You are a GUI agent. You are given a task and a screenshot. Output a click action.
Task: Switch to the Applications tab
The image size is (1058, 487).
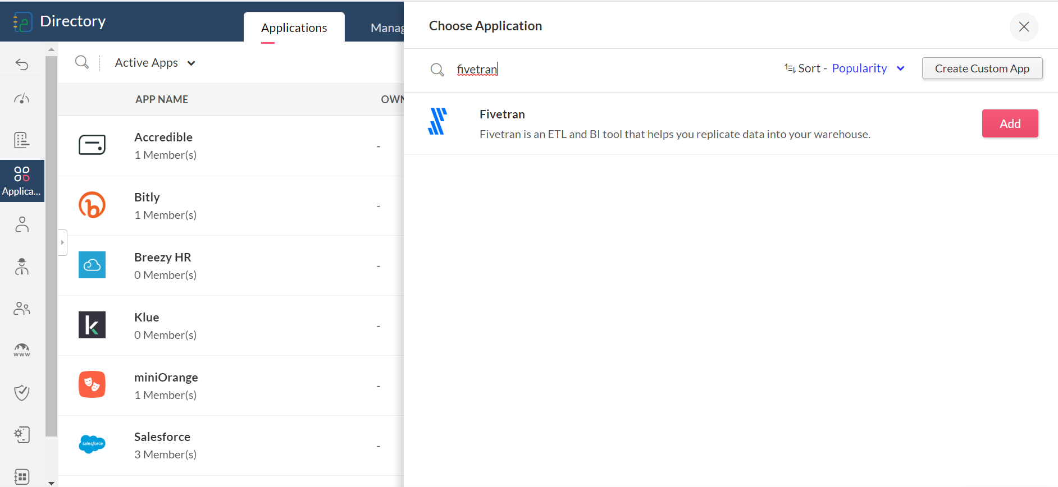(x=294, y=27)
